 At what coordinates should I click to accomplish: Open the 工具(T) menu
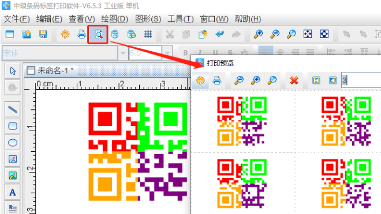(x=181, y=19)
